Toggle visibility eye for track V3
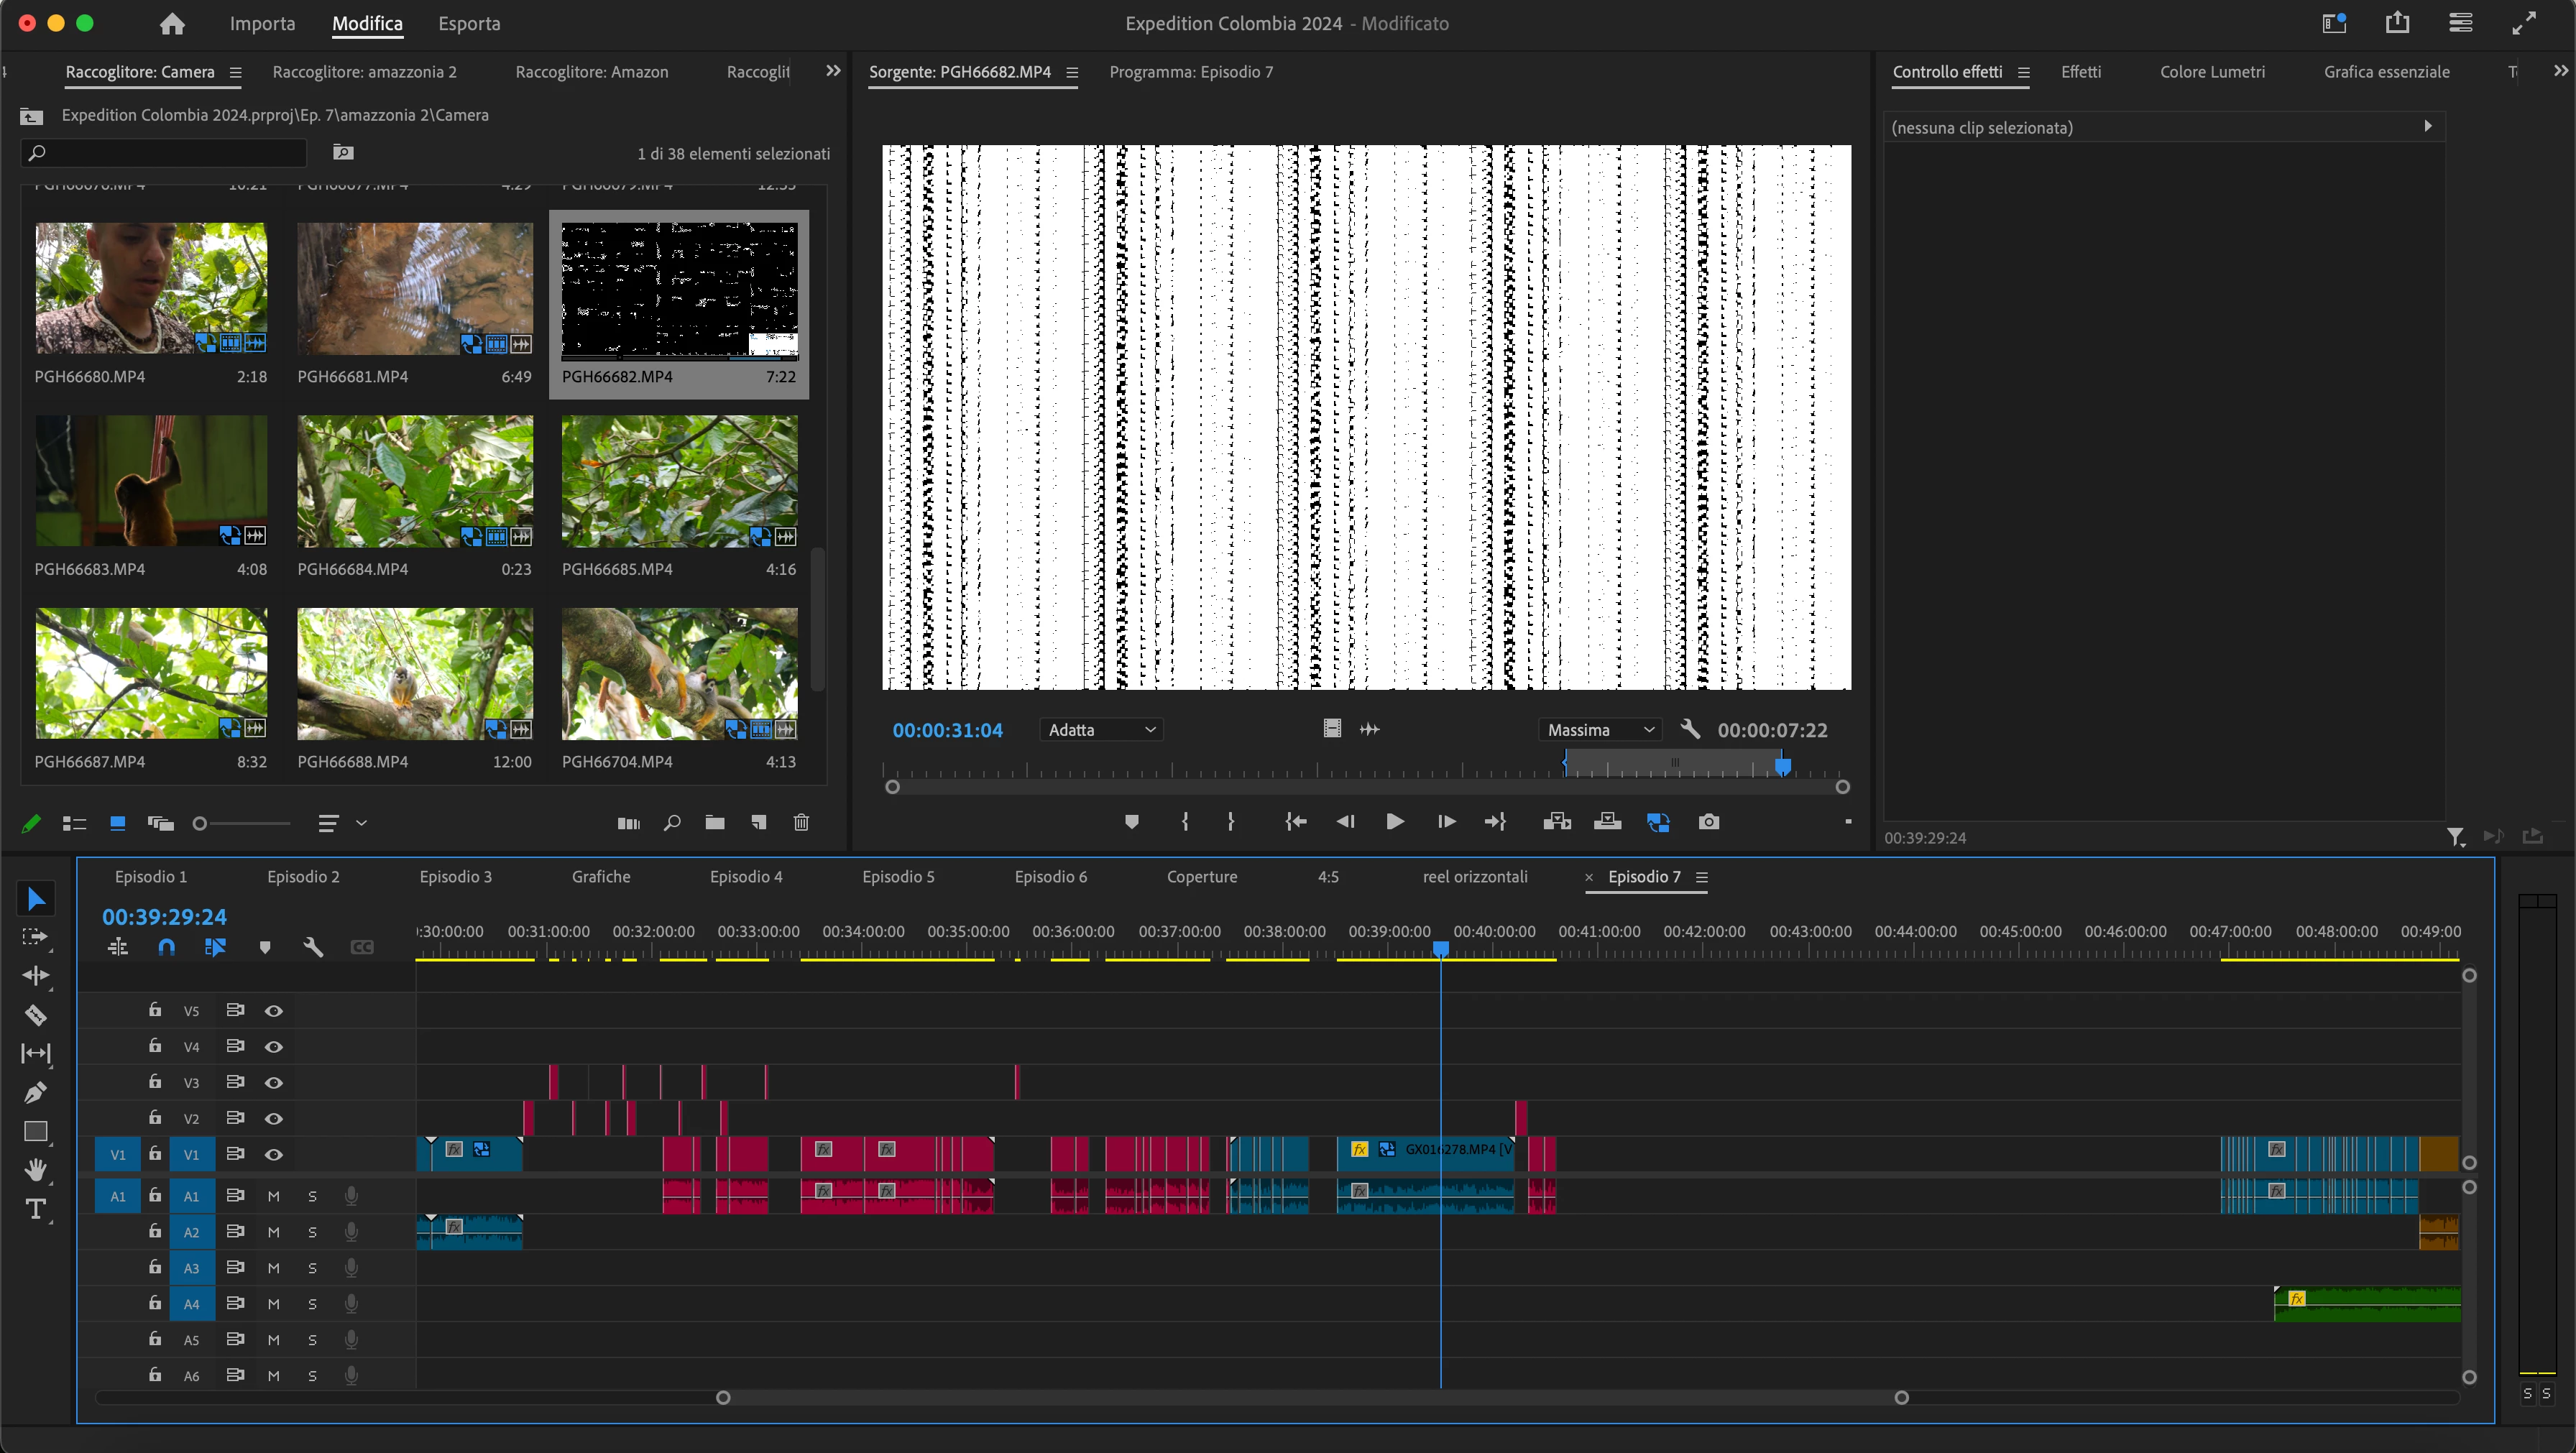Viewport: 2576px width, 1453px height. point(273,1083)
